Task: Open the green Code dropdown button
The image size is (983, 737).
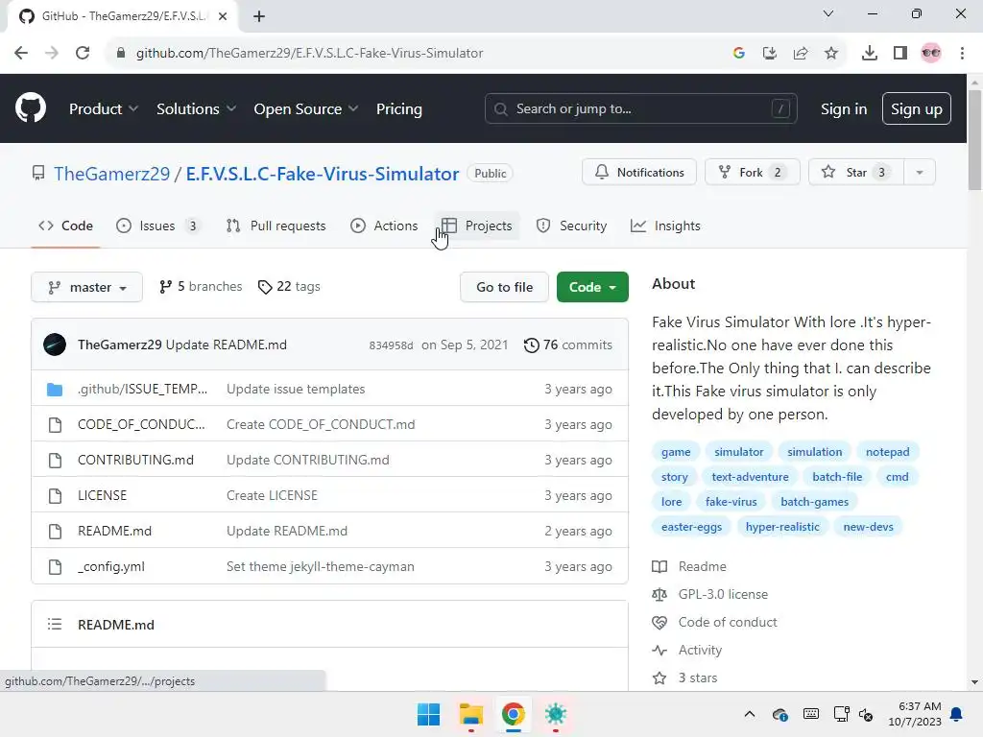Action: pyautogui.click(x=592, y=287)
